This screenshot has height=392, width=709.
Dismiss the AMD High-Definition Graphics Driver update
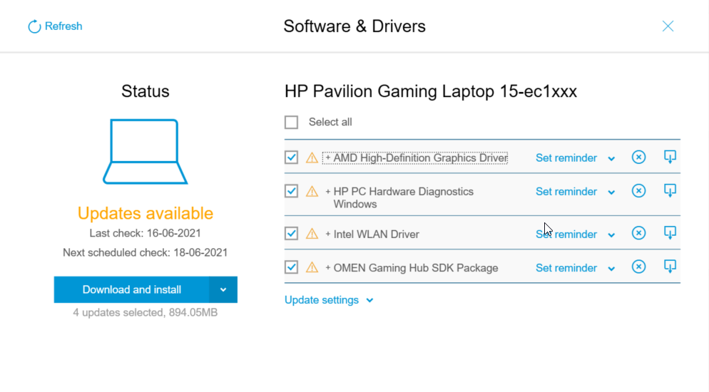[638, 158]
